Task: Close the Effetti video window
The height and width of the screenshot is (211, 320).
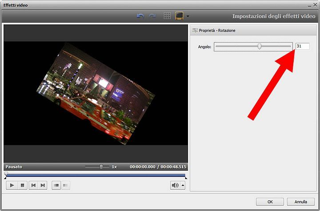Action: [x=315, y=5]
